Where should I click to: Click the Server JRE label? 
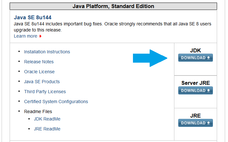pyautogui.click(x=196, y=83)
